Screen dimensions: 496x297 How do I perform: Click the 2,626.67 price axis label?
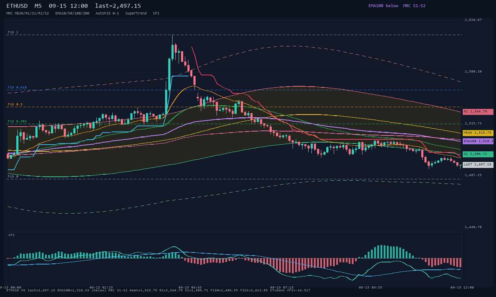click(x=473, y=20)
